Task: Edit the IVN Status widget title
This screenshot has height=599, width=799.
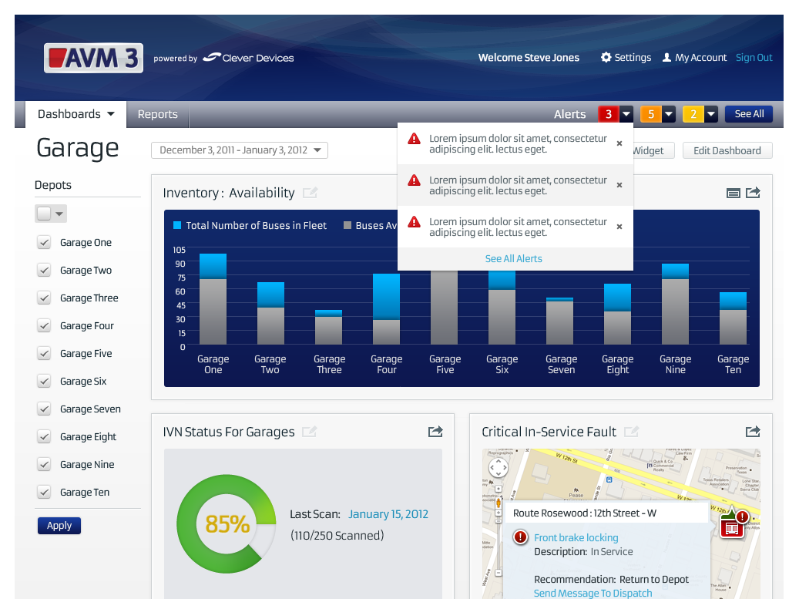Action: point(309,432)
